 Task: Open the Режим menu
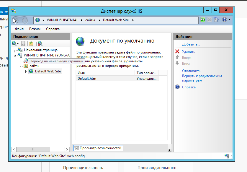tap(35, 29)
